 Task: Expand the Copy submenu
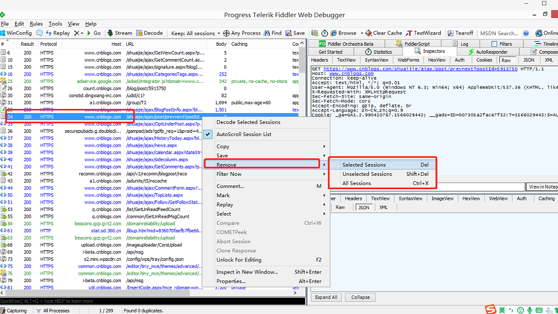point(266,146)
